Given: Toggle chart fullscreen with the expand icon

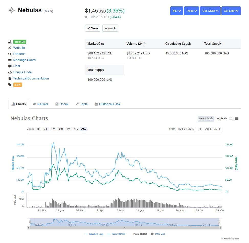Looking at the screenshot, I should tap(231, 118).
